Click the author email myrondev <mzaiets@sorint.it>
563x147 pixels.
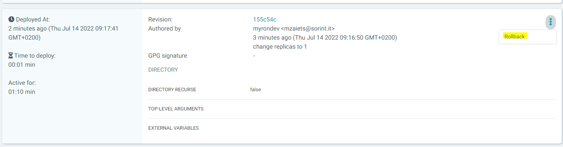point(294,29)
